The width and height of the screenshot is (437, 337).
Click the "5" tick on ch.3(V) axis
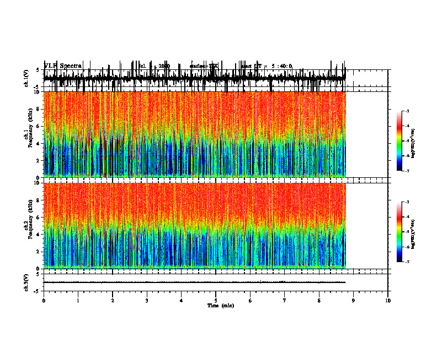[38, 274]
